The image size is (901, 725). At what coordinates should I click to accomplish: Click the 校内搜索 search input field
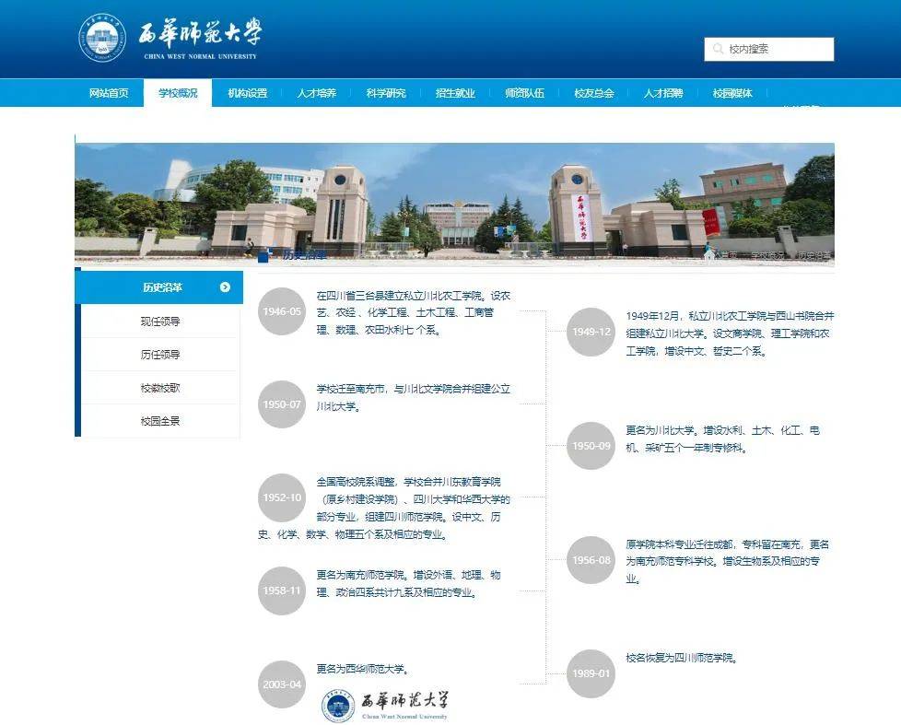pyautogui.click(x=777, y=49)
